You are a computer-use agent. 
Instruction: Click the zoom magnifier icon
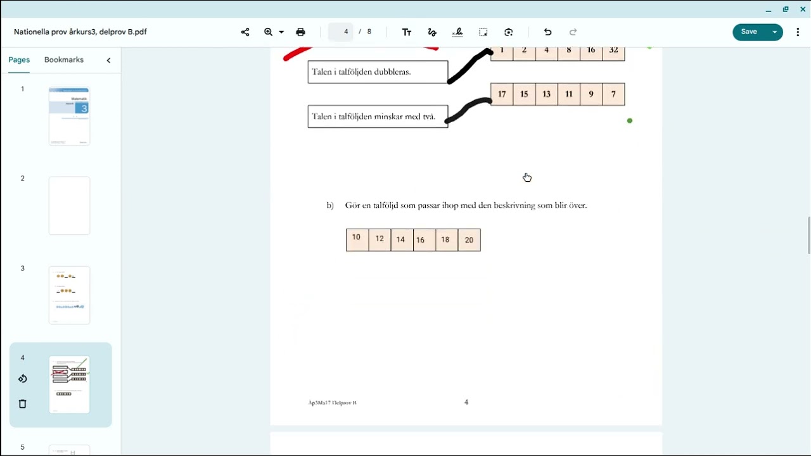coord(269,32)
